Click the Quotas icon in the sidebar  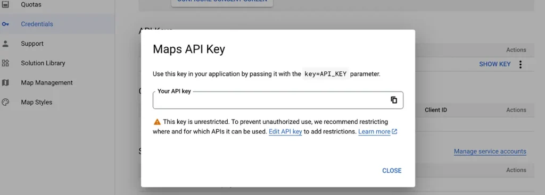[x=5, y=4]
